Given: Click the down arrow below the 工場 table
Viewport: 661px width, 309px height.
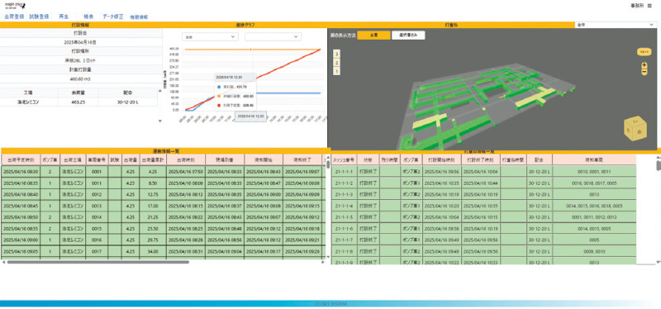Looking at the screenshot, I should 159,121.
